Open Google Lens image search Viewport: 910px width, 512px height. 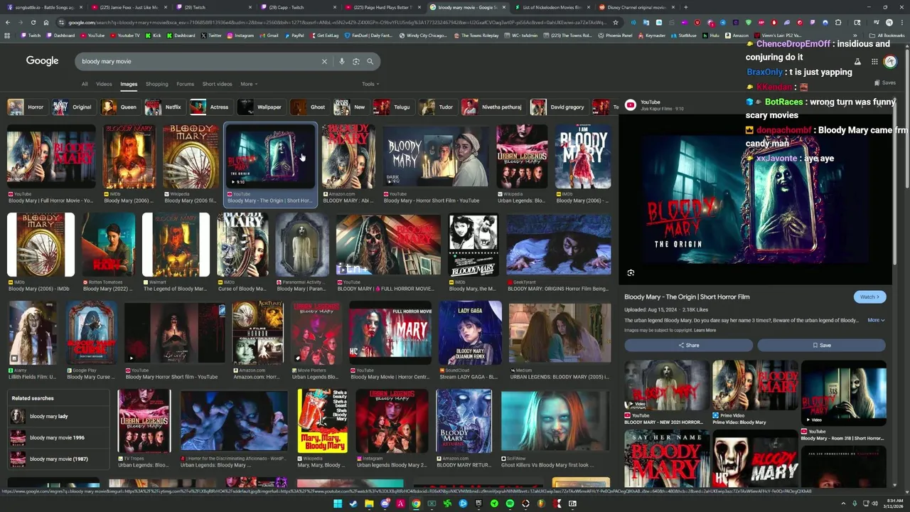click(356, 61)
